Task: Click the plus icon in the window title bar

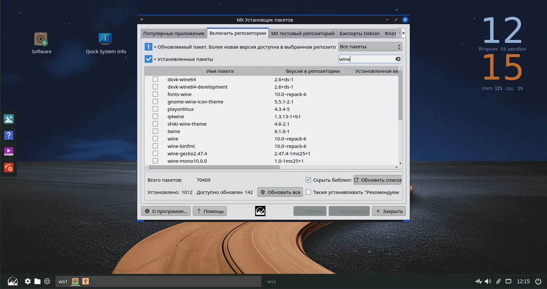Action: tap(142, 19)
